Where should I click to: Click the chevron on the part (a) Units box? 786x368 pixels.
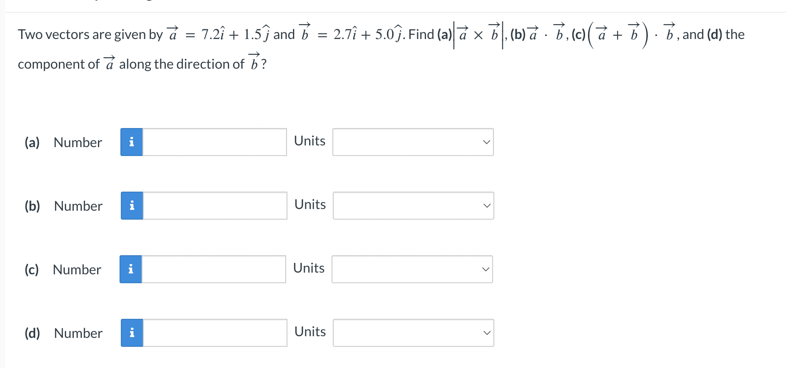pyautogui.click(x=487, y=142)
